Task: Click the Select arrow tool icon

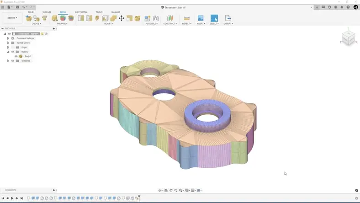Action: [x=214, y=18]
